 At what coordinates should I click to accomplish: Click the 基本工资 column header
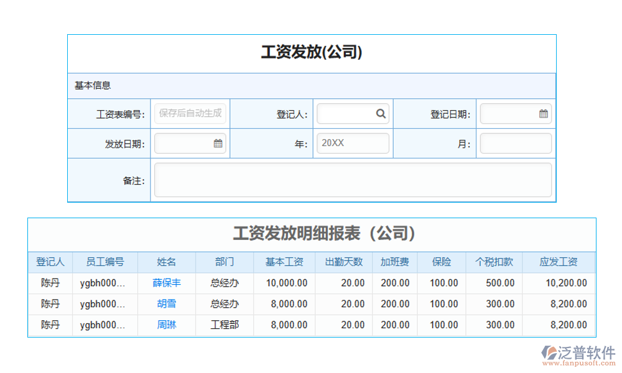tap(284, 262)
